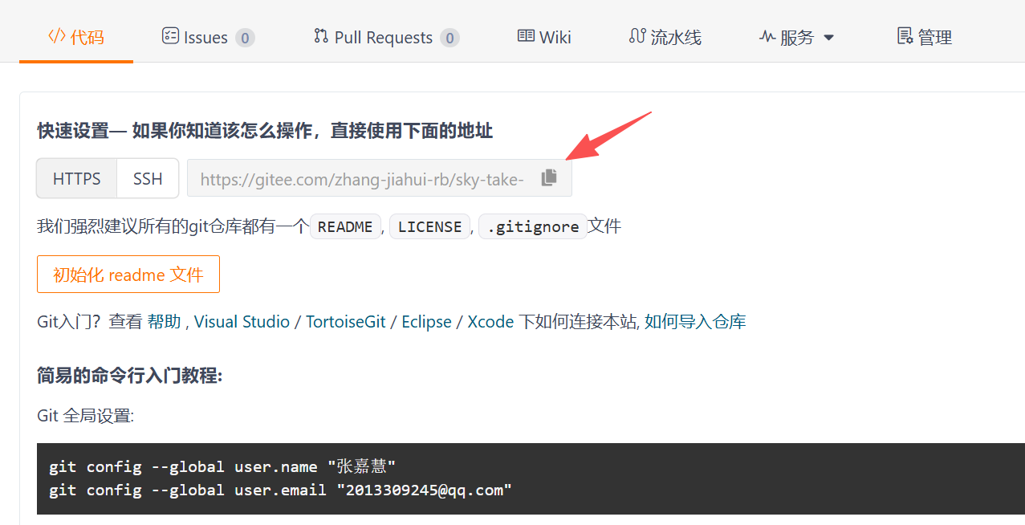The image size is (1025, 525).
Task: Click 初始化 readme 文件 button
Action: (128, 275)
